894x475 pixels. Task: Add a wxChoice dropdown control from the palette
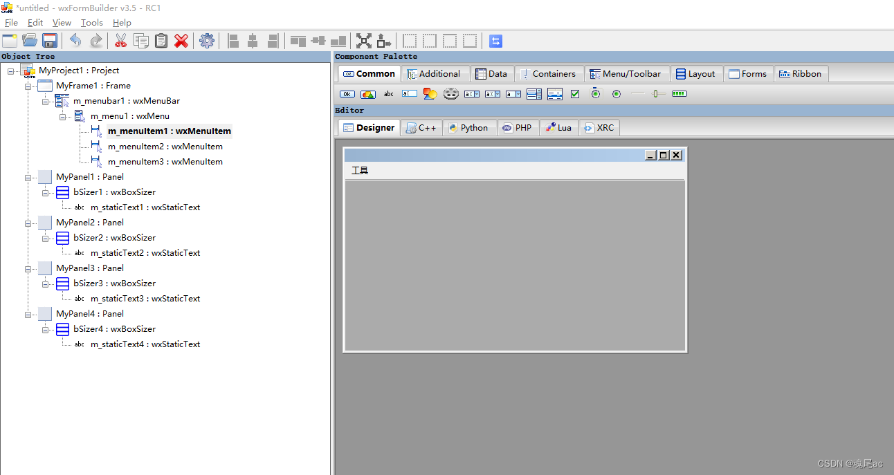pos(513,93)
